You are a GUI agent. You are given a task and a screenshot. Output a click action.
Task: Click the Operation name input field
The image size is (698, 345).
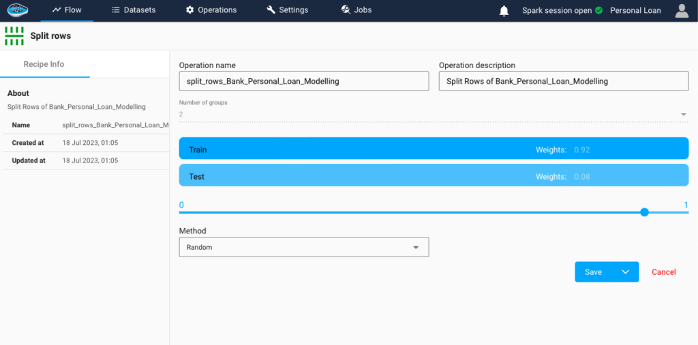(x=303, y=82)
